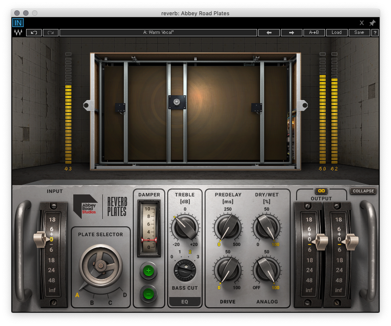
Task: Click the input level meter column
Action: coord(68,108)
